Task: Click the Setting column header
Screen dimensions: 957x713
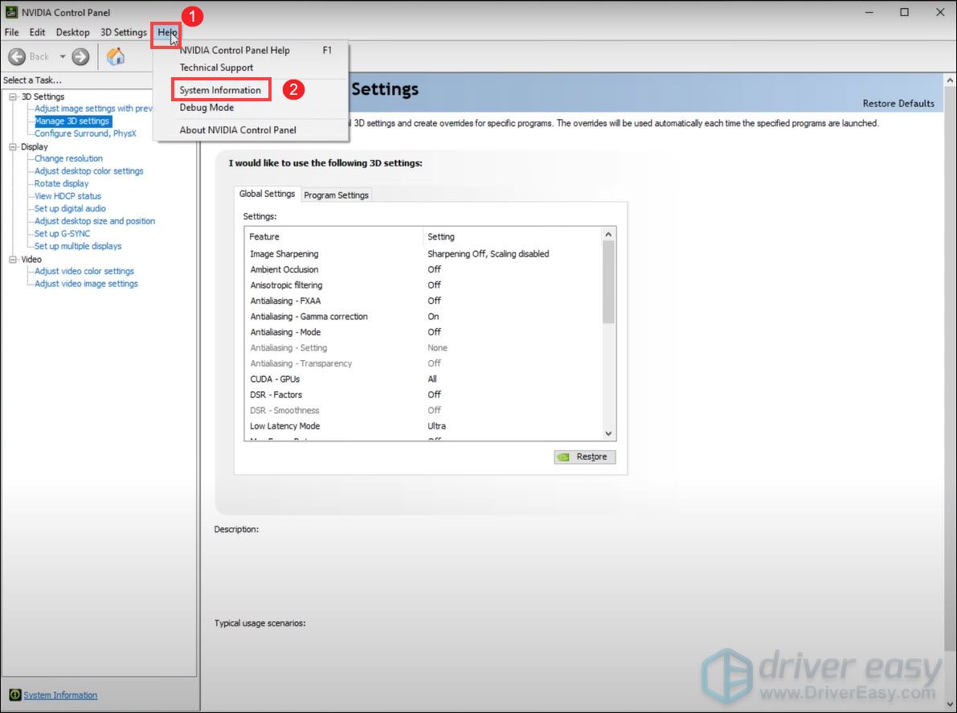Action: point(512,236)
